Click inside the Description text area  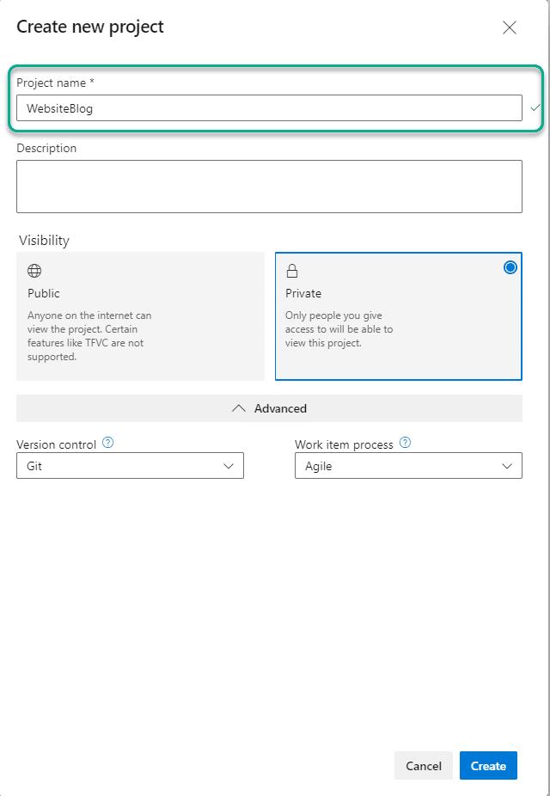(x=269, y=186)
